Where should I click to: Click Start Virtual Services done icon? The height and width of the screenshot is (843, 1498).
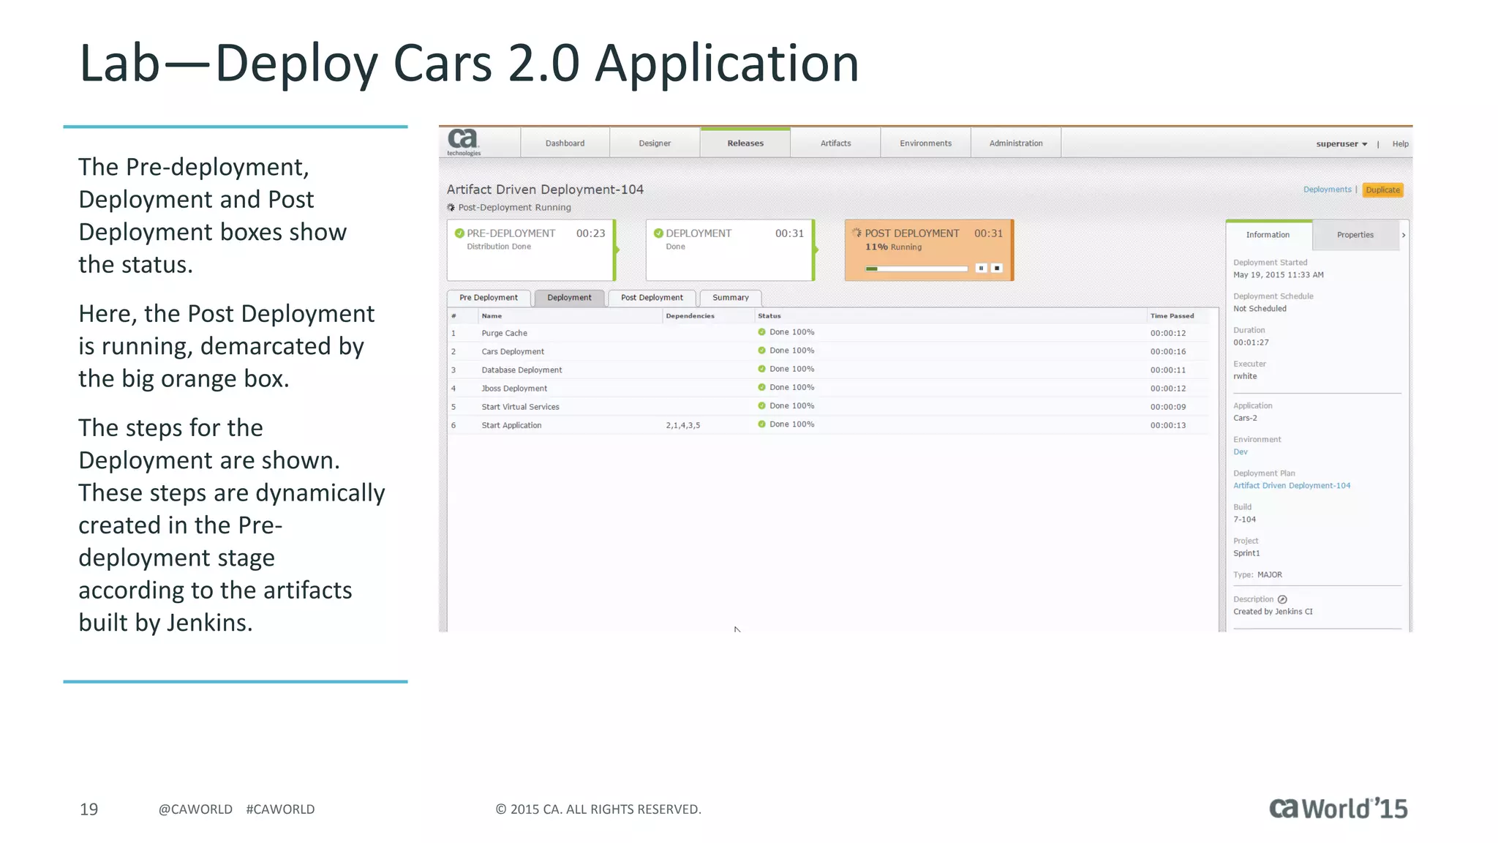click(761, 405)
